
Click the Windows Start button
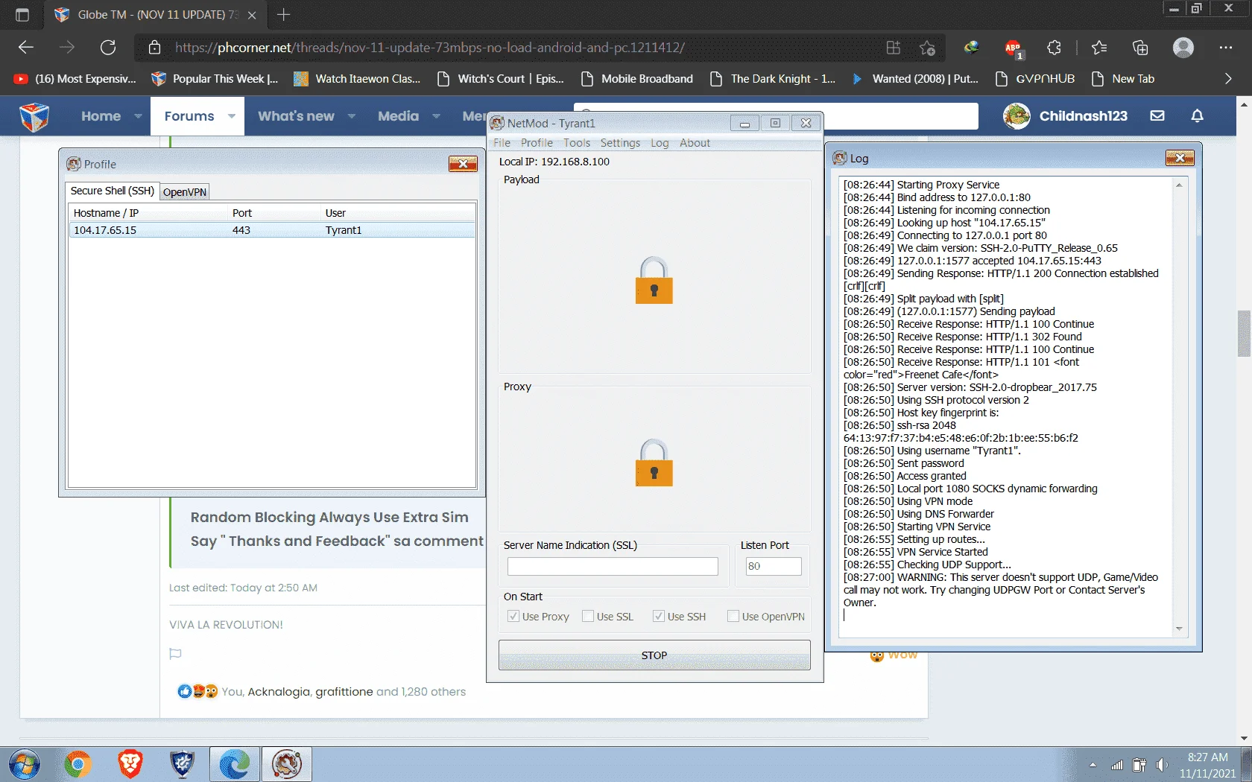(x=24, y=764)
